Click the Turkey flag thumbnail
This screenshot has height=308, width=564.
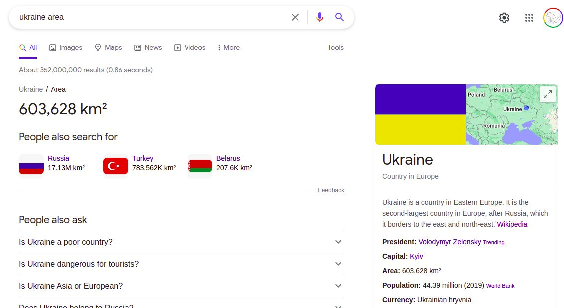(116, 166)
